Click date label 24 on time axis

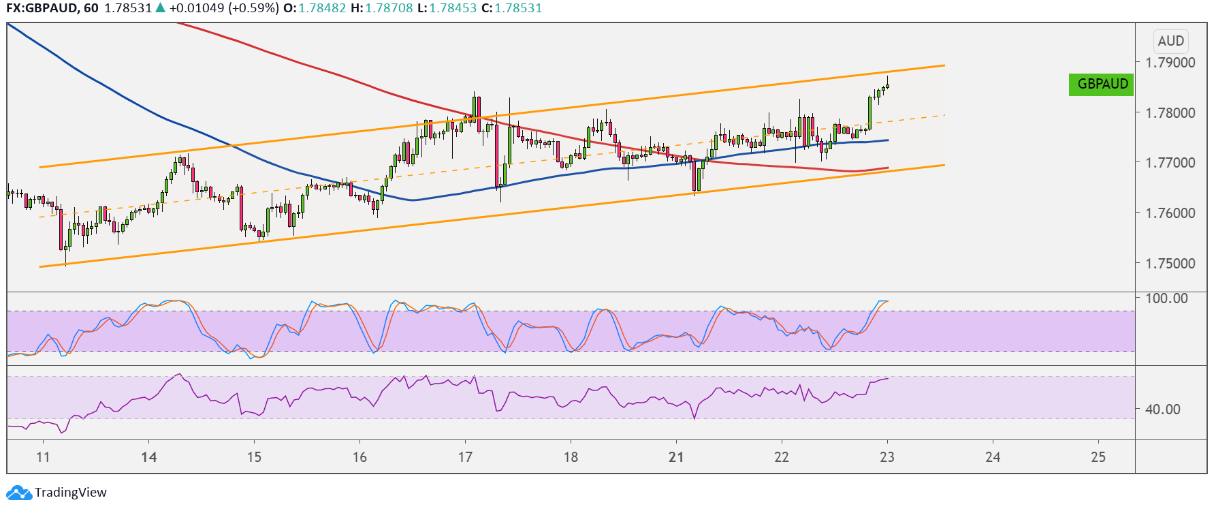click(993, 456)
